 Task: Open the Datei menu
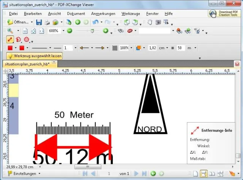(x=13, y=14)
